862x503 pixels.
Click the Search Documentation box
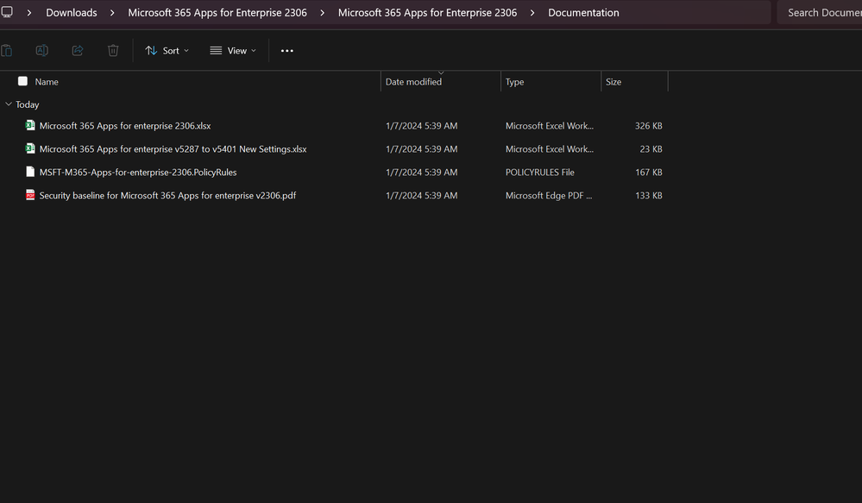[820, 13]
